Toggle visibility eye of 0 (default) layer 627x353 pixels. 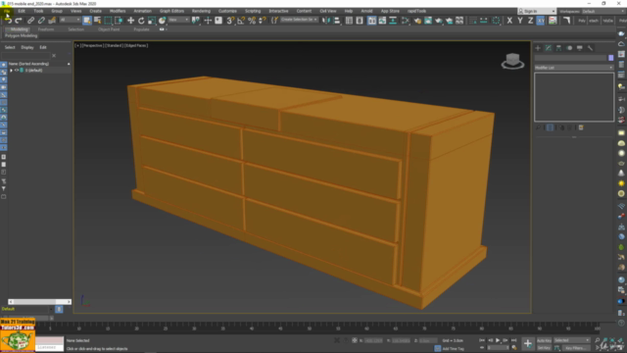click(17, 71)
